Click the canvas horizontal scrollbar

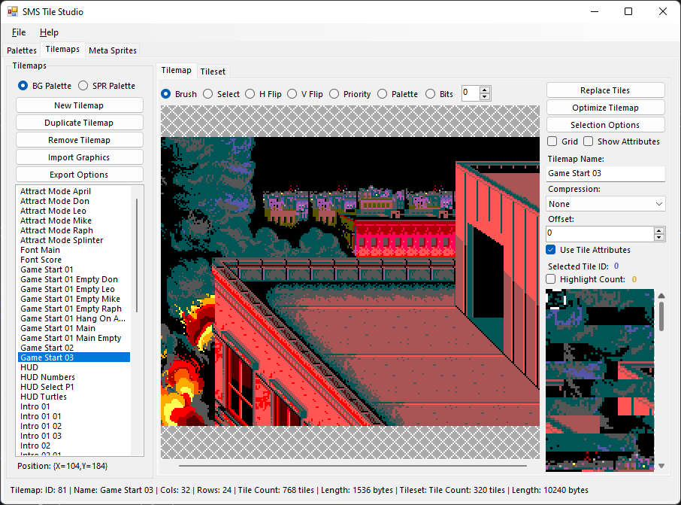point(353,465)
